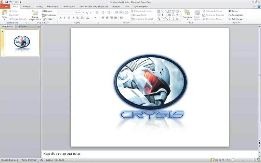Toggle bold (N) formatting
Image resolution: width=261 pixels, height=163 pixels.
click(60, 18)
